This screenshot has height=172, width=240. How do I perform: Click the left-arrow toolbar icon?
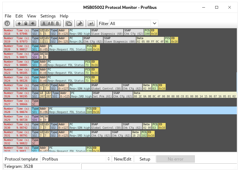(33, 23)
